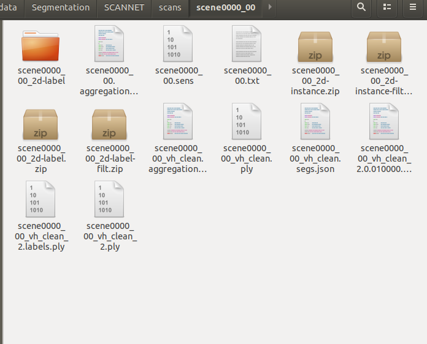This screenshot has width=427, height=344.
Task: Select the scene0000_00.aggregation file icon
Action: click(109, 43)
